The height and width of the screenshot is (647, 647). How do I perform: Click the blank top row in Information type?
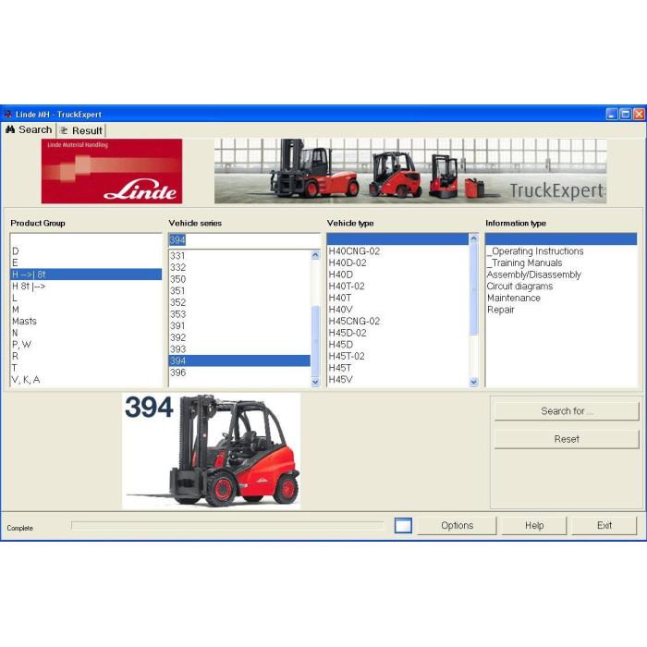pos(561,238)
